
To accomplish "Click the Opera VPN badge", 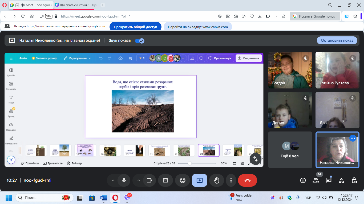I will click(x=49, y=16).
